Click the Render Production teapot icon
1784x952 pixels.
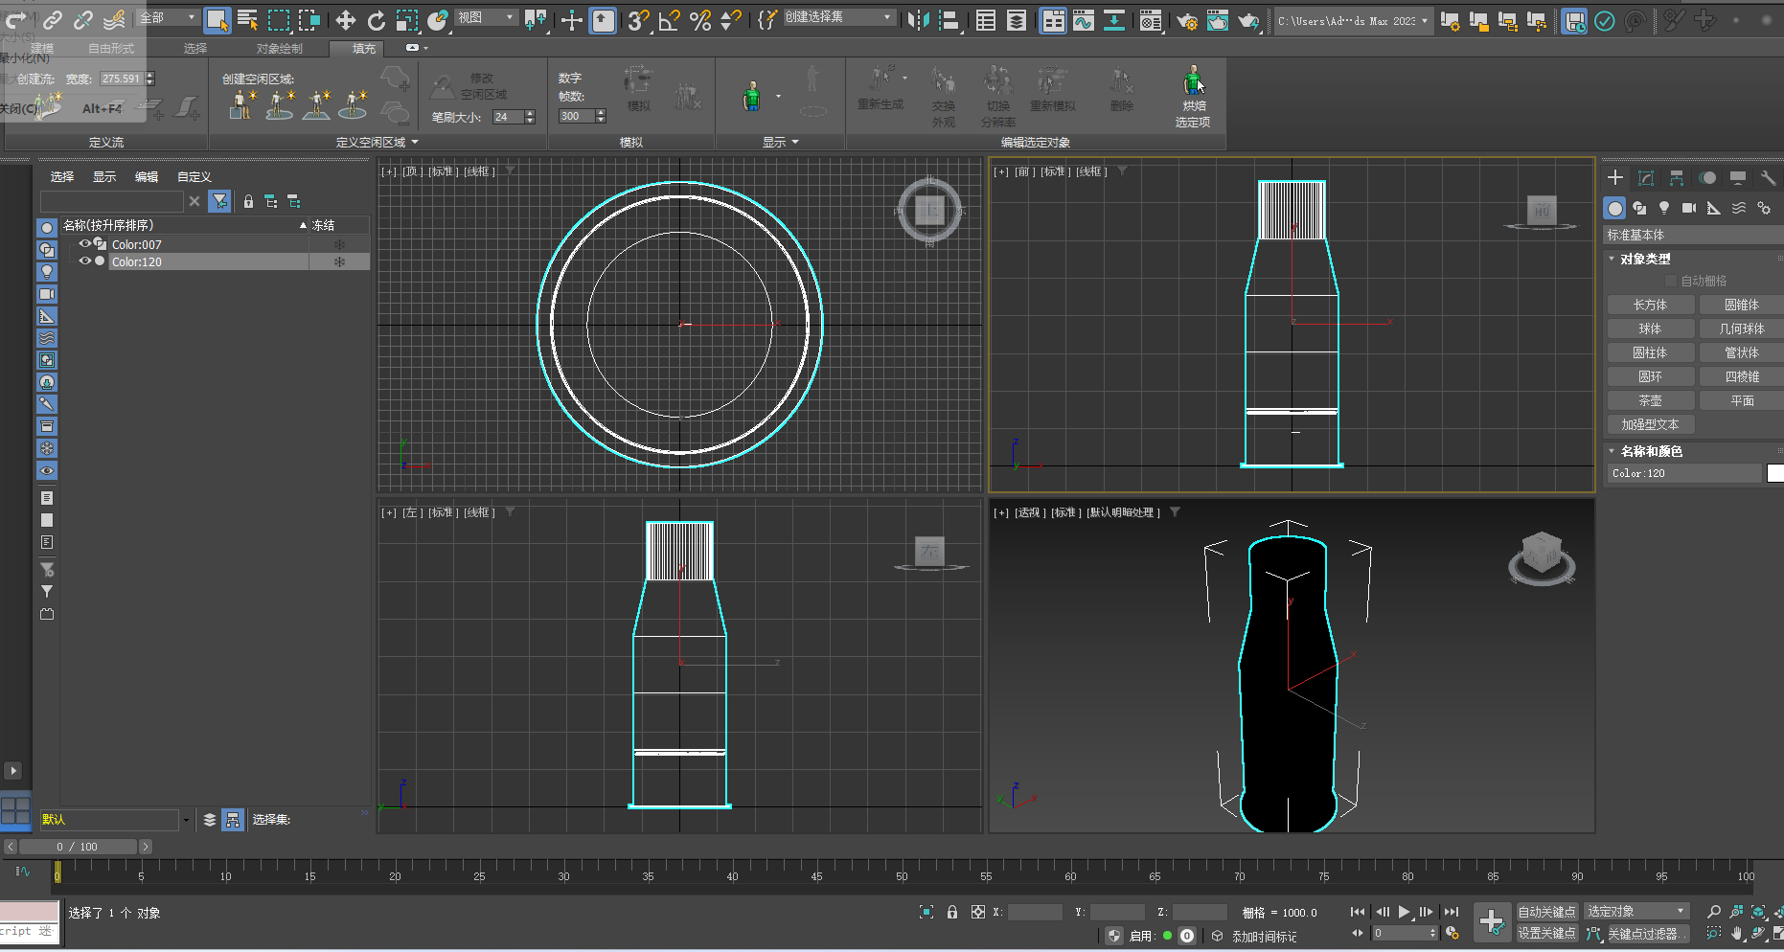1248,20
